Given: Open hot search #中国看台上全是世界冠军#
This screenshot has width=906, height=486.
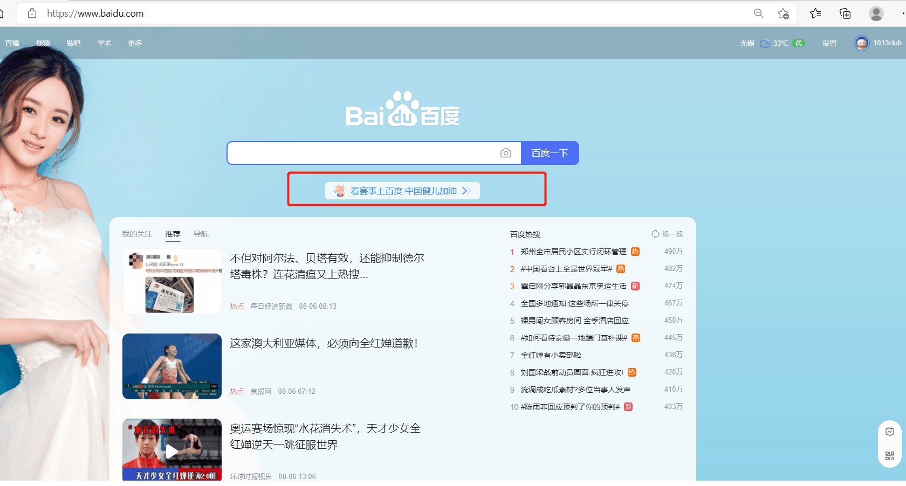Looking at the screenshot, I should [x=566, y=269].
